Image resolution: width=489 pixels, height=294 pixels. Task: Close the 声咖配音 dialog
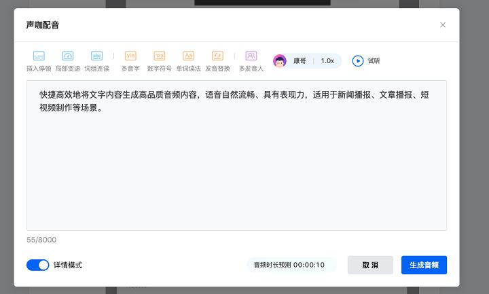coord(443,25)
